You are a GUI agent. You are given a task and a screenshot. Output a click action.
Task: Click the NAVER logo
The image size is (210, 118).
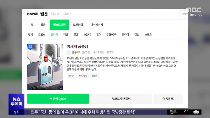[x=33, y=14]
